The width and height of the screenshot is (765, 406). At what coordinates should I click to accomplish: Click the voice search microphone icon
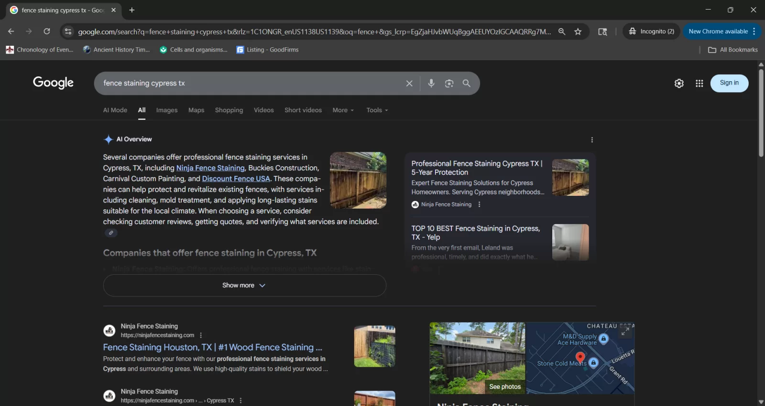point(431,83)
